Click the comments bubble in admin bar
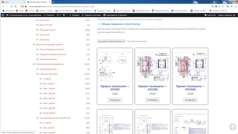The width and height of the screenshot is (238, 134). pos(65,15)
